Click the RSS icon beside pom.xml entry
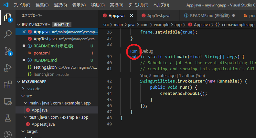The width and height of the screenshot is (256, 138). pos(30,53)
